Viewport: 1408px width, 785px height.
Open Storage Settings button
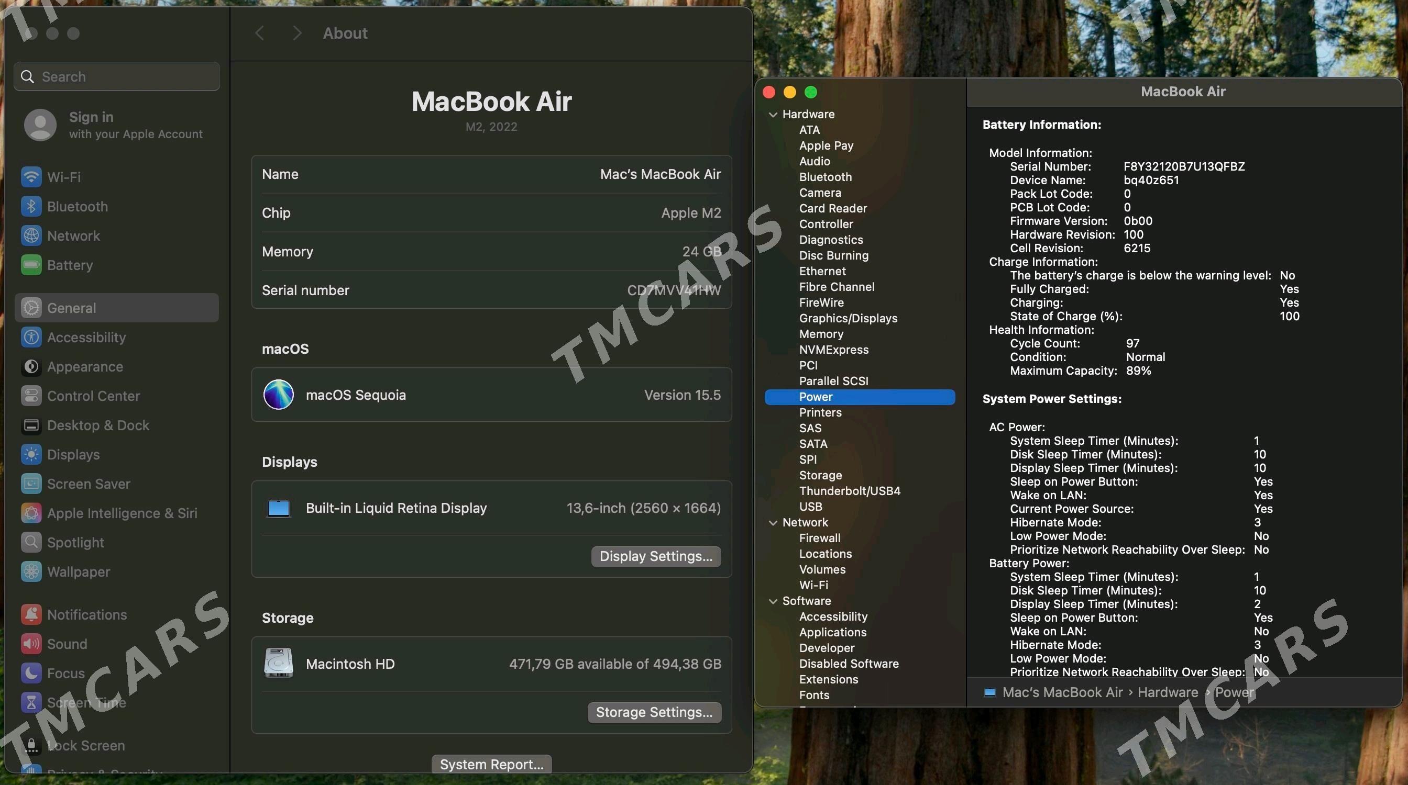654,712
